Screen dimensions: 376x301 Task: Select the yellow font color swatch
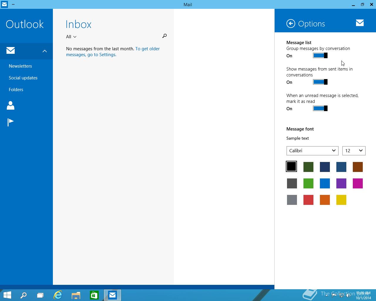click(341, 200)
